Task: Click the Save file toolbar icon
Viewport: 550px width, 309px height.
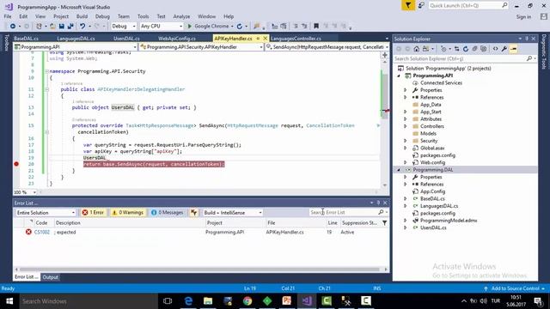Action: click(62, 27)
